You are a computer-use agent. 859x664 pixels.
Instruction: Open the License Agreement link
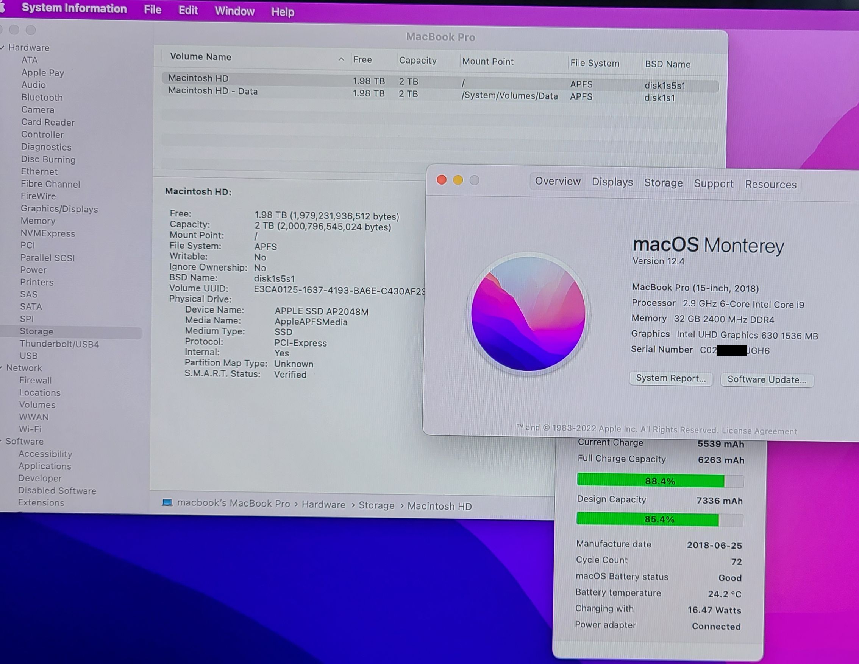click(x=759, y=431)
